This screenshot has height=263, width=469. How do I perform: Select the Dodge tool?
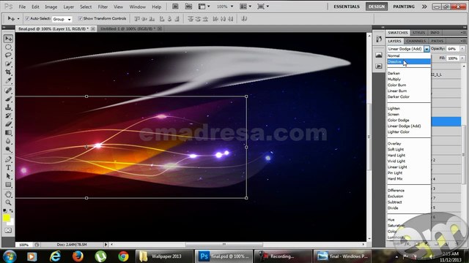click(x=8, y=149)
